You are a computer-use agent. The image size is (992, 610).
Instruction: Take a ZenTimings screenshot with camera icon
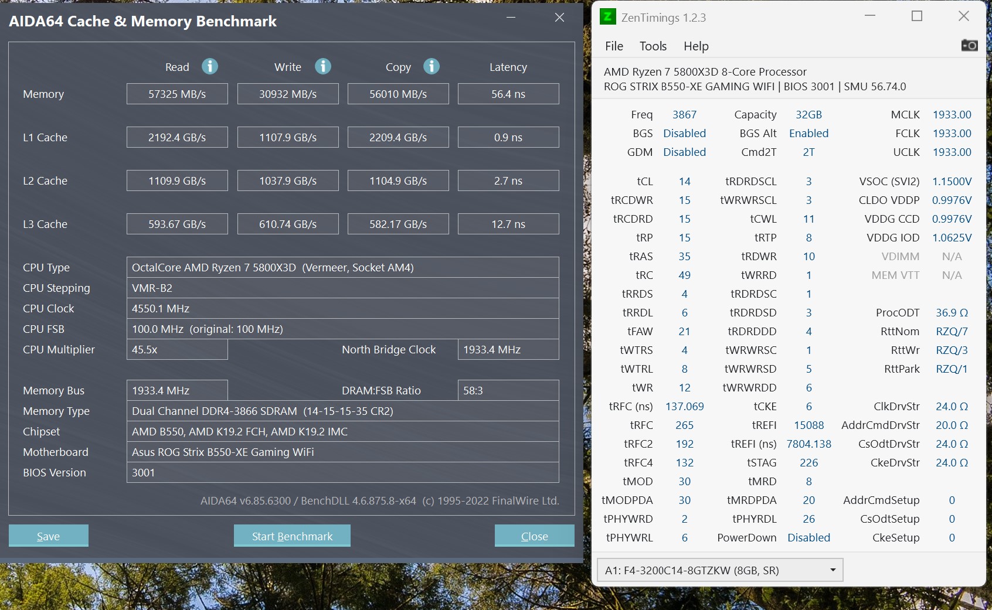point(969,45)
